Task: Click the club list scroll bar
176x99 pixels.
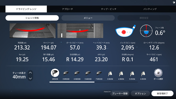Action: (94, 82)
